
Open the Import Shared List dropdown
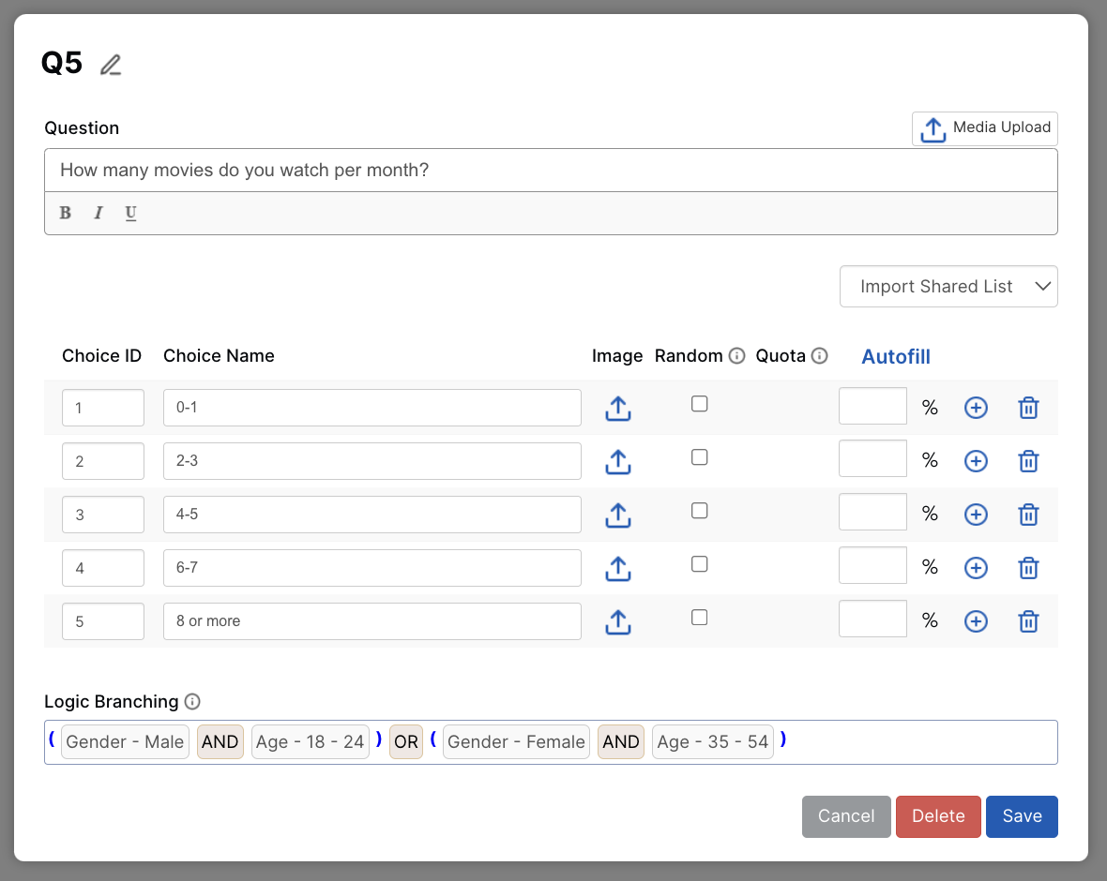click(948, 287)
